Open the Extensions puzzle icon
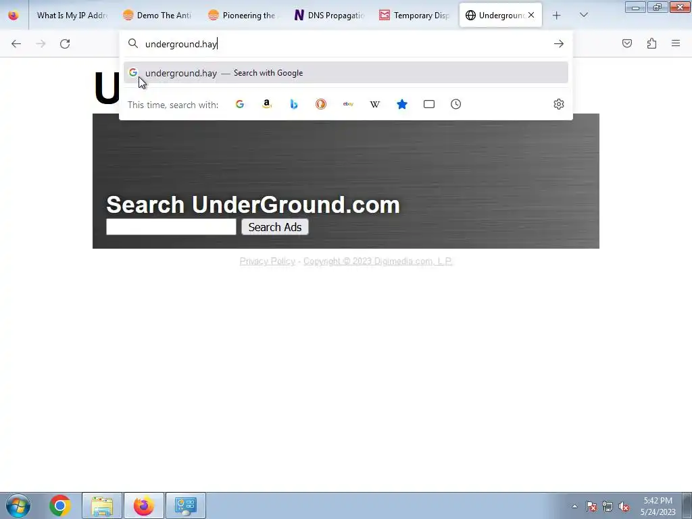The width and height of the screenshot is (692, 519). (651, 43)
